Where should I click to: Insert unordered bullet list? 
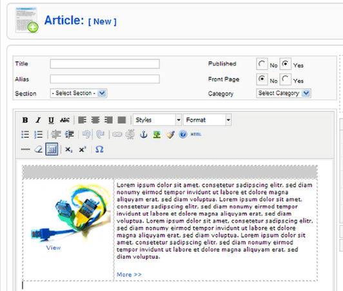25,135
